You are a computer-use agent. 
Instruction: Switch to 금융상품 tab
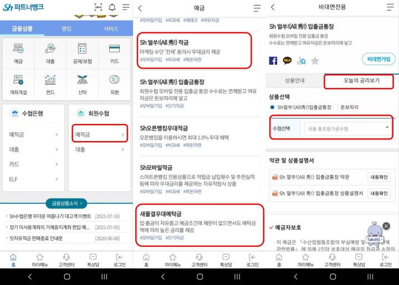pyautogui.click(x=22, y=28)
